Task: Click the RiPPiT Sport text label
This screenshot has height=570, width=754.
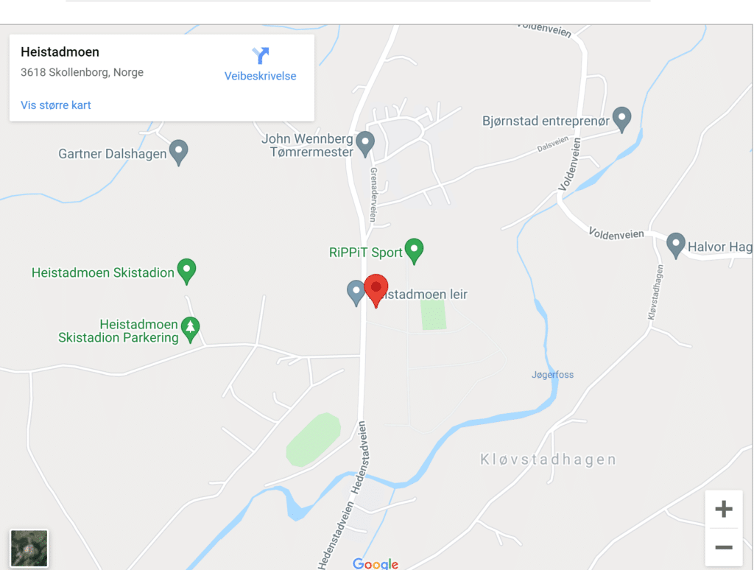Action: tap(365, 253)
